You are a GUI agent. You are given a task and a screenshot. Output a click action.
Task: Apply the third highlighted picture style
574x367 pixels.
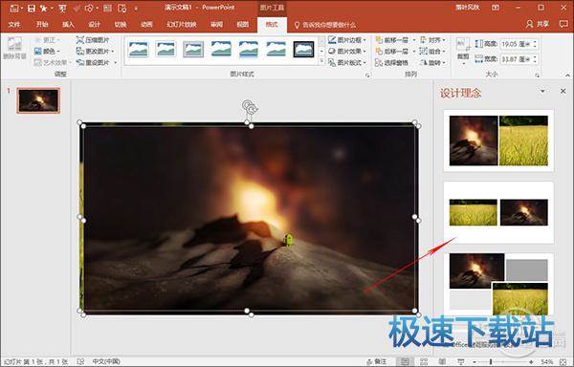pyautogui.click(x=193, y=49)
